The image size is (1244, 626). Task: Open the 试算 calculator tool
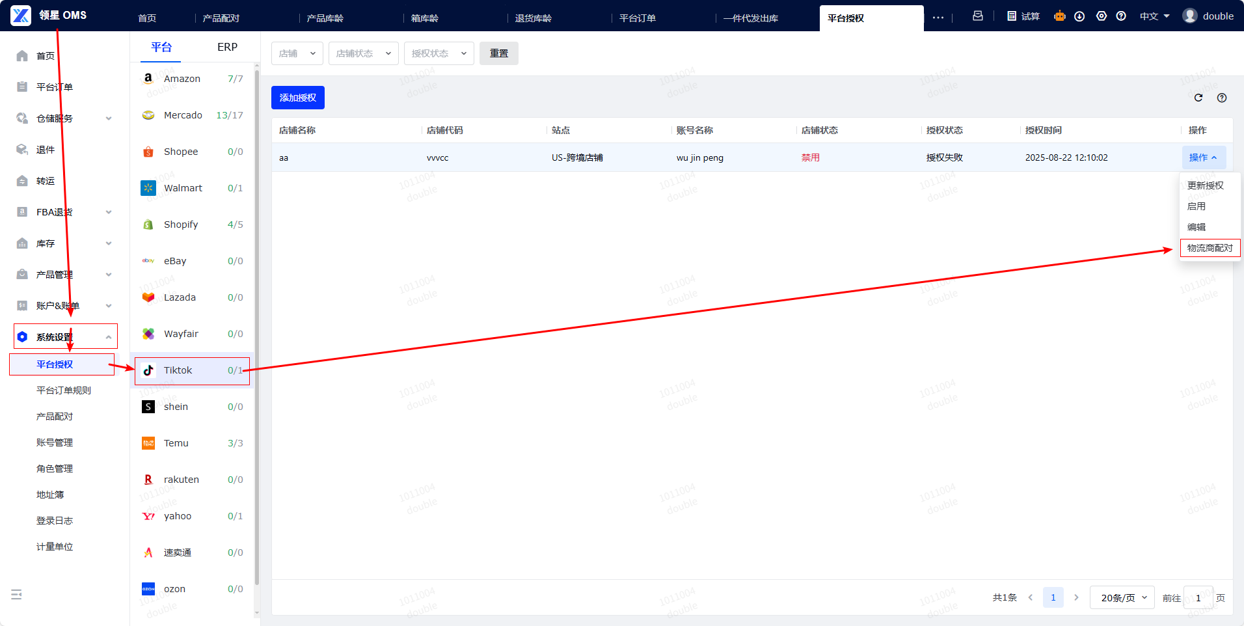(1023, 16)
